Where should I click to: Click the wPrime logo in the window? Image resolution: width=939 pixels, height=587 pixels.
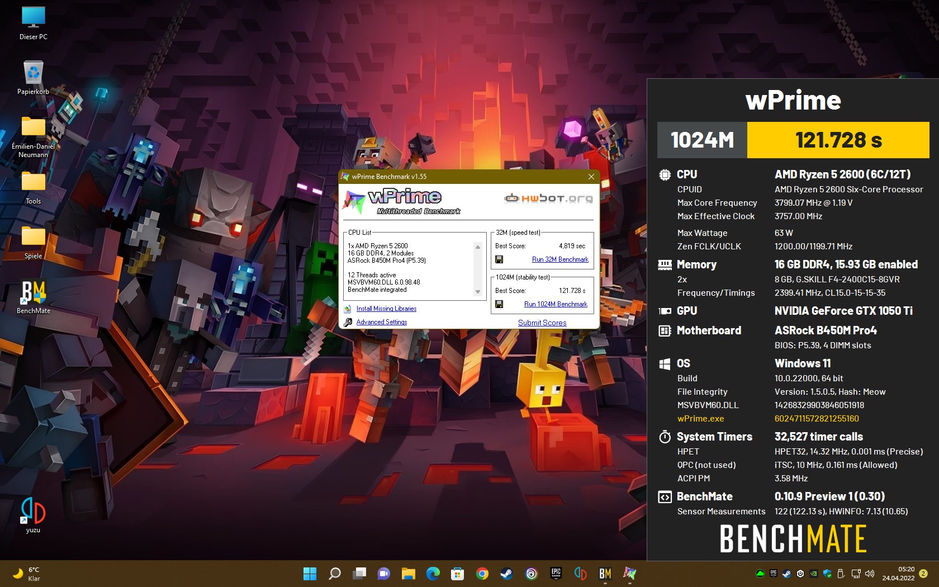tap(401, 201)
